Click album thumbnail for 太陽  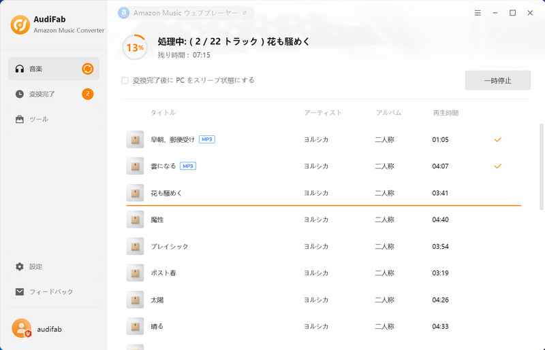pos(135,300)
